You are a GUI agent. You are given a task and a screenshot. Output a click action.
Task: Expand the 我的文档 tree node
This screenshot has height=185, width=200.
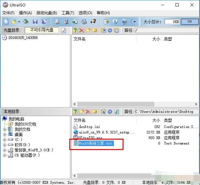5,129
